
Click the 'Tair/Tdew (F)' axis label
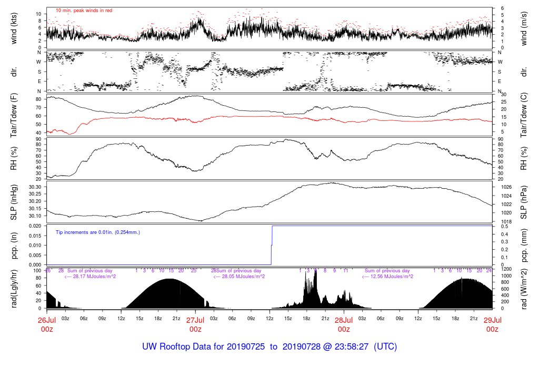(x=14, y=115)
